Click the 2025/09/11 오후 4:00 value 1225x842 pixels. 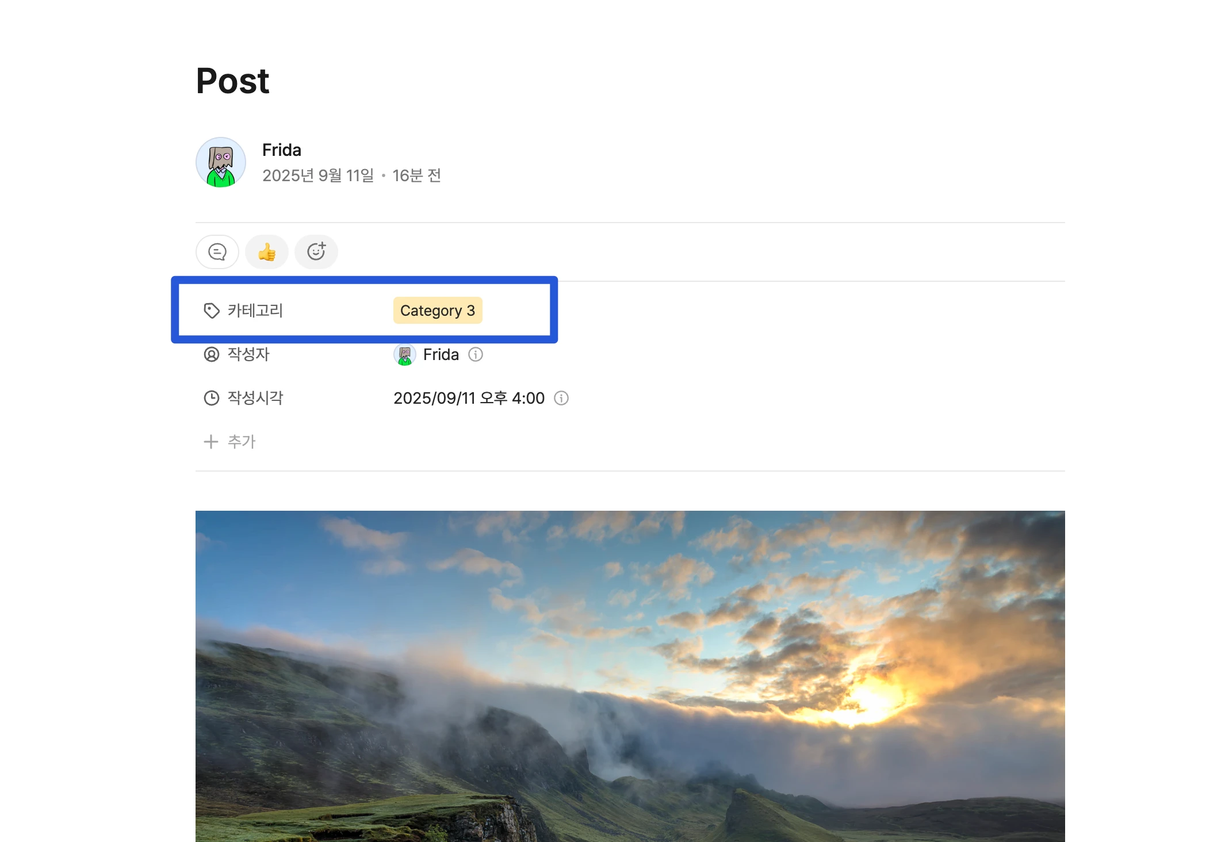tap(469, 398)
